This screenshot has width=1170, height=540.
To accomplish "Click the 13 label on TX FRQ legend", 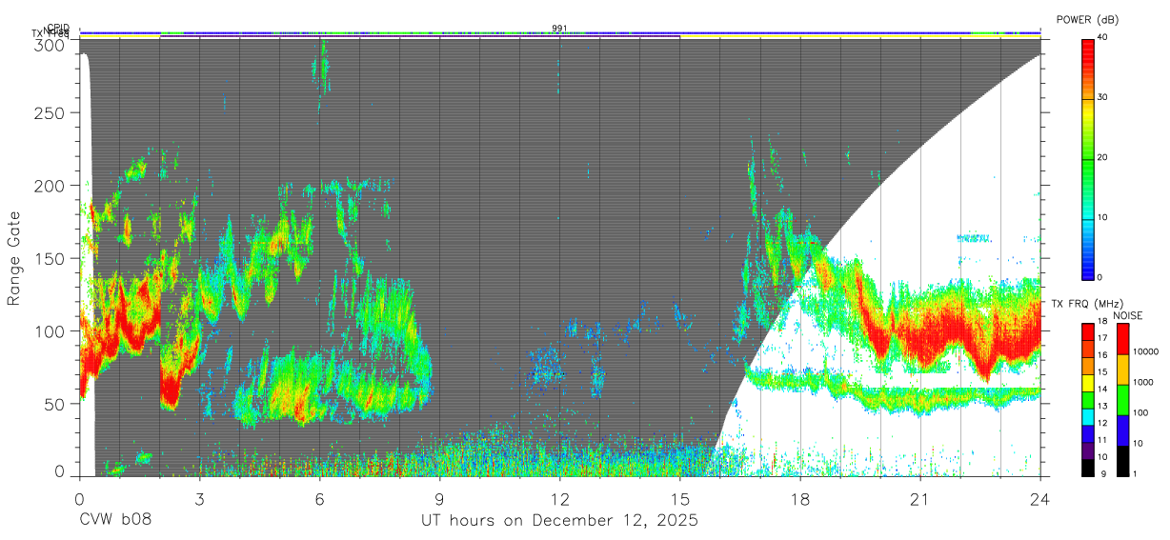I will (x=1102, y=406).
